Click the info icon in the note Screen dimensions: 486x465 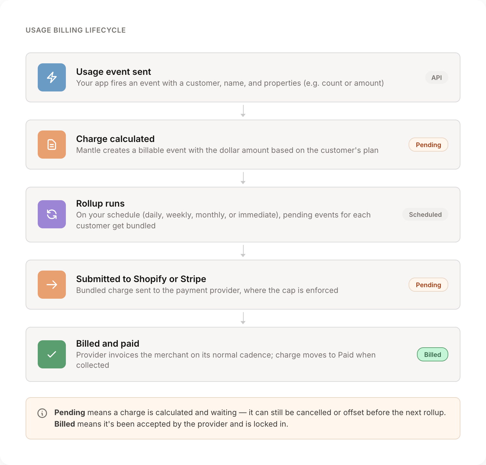coord(42,413)
